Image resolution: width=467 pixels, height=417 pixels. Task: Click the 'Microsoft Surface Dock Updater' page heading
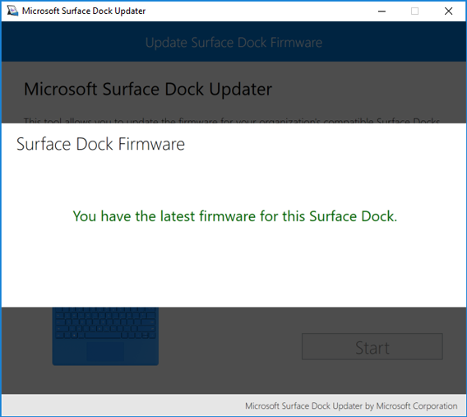(148, 89)
